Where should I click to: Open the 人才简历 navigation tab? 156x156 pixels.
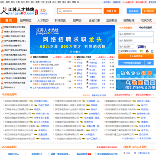[x=43, y=20]
